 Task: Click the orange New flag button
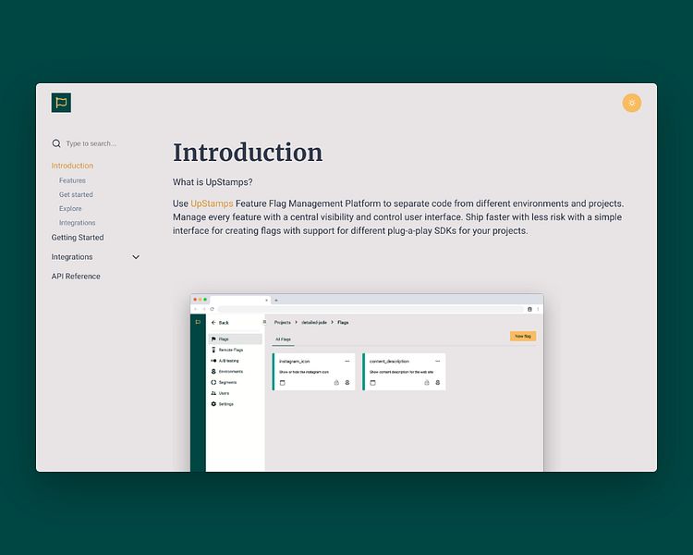tap(523, 337)
